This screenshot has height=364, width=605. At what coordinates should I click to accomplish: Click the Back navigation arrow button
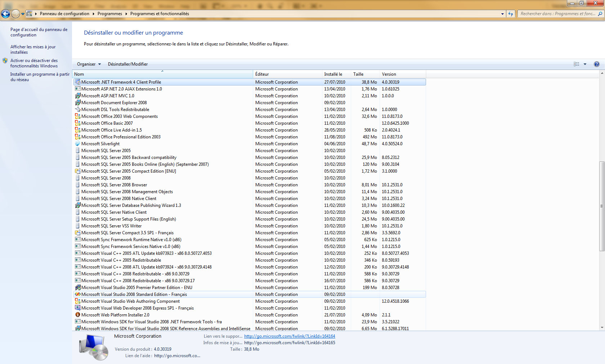[x=5, y=14]
